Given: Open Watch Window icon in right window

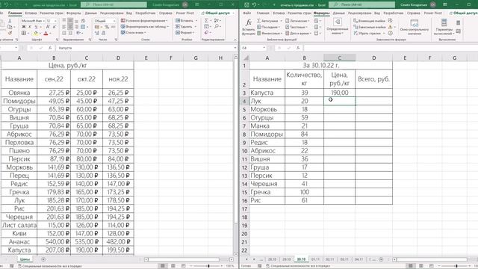Looking at the screenshot, I should pos(414,23).
